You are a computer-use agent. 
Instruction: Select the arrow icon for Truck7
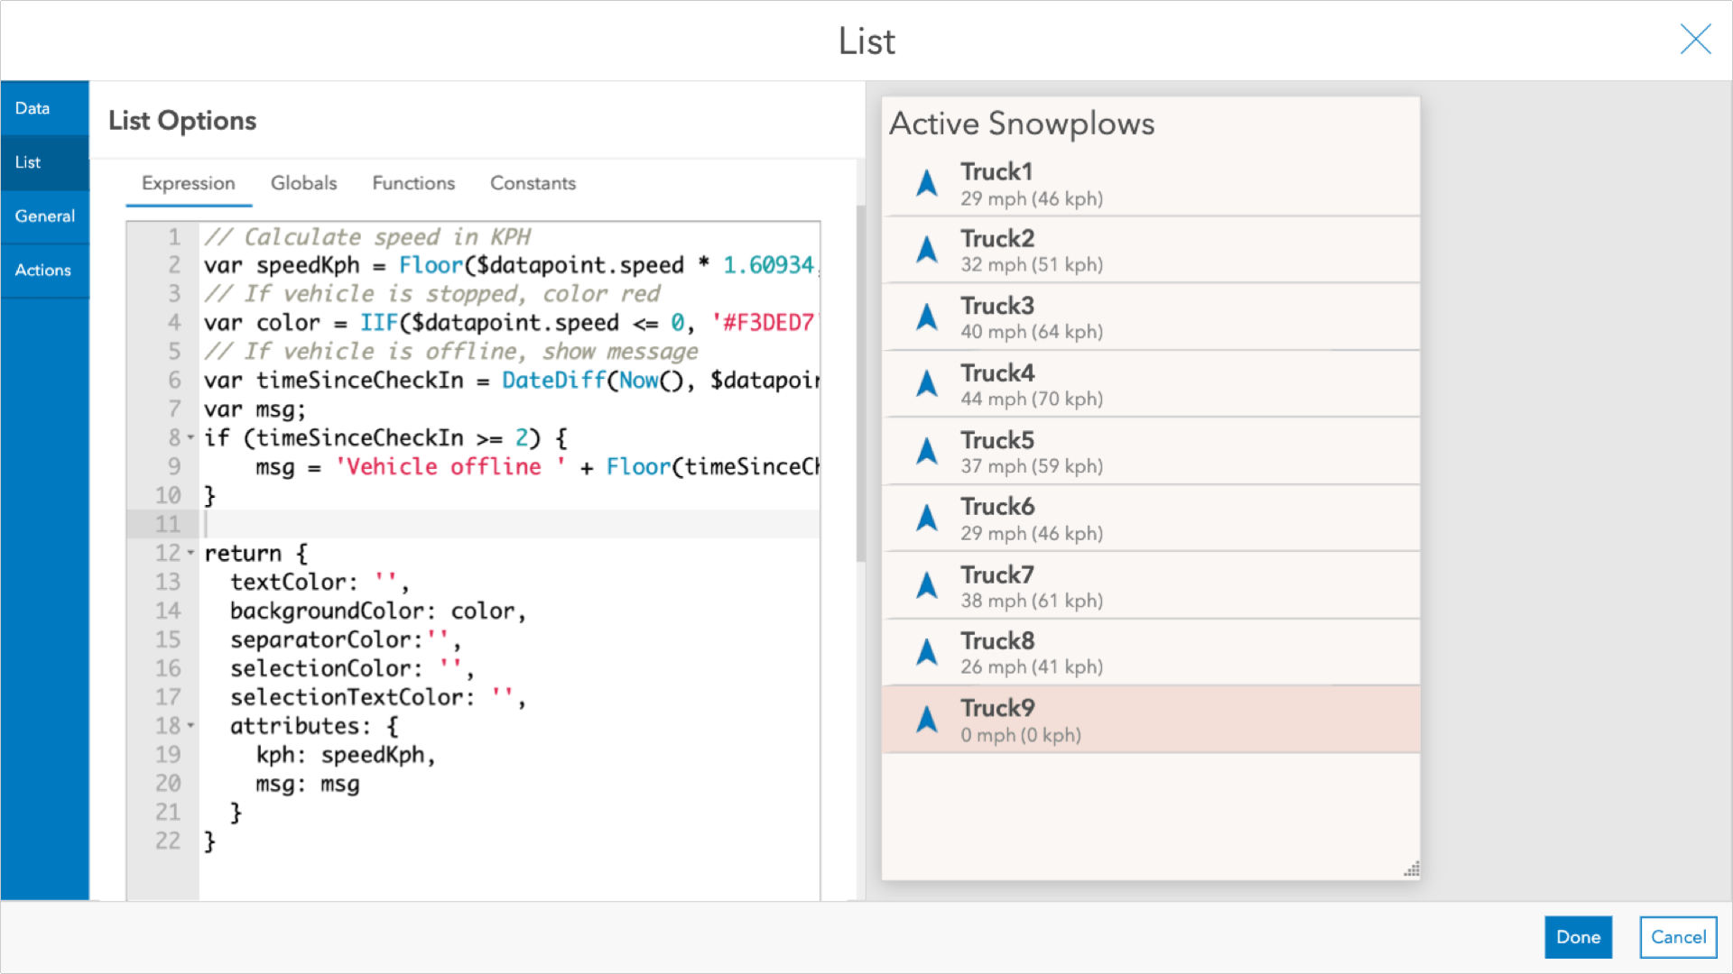coord(927,584)
